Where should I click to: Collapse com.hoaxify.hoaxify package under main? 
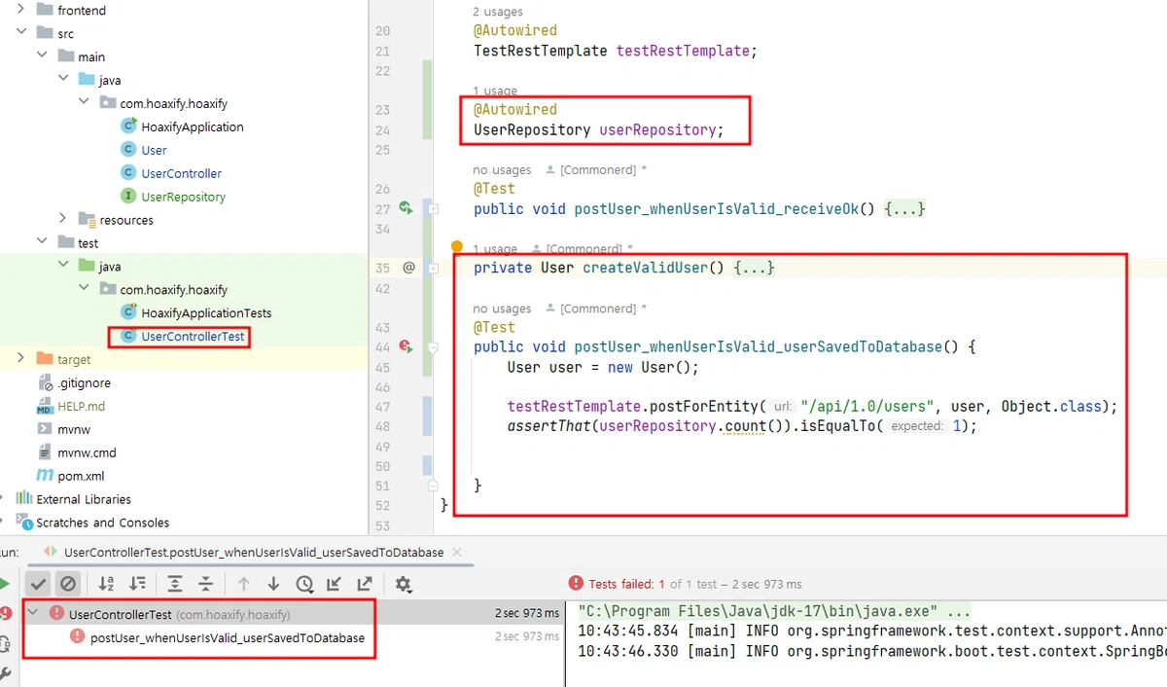tap(85, 103)
